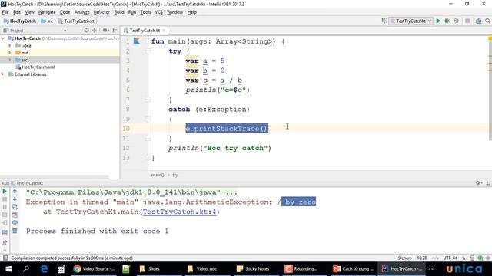Screen dimensions: 492x276
Task: Jump up the stack trace with the up arrow
Action: [15, 191]
